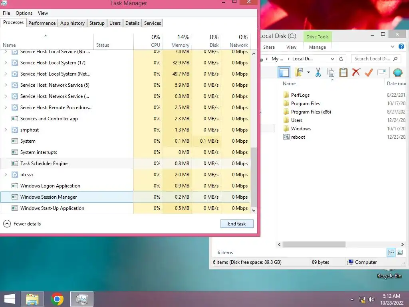Click the Cut scissors icon
The image size is (409, 307).
(318, 72)
